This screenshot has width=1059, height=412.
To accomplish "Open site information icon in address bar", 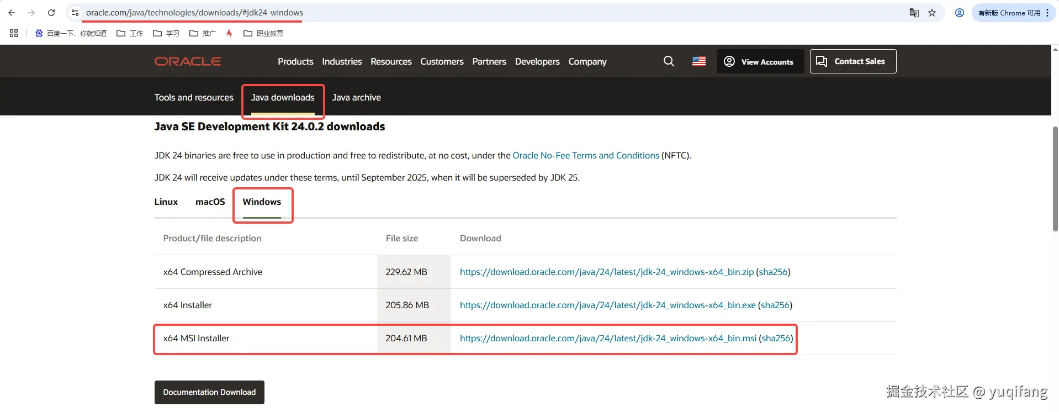I will click(x=75, y=13).
